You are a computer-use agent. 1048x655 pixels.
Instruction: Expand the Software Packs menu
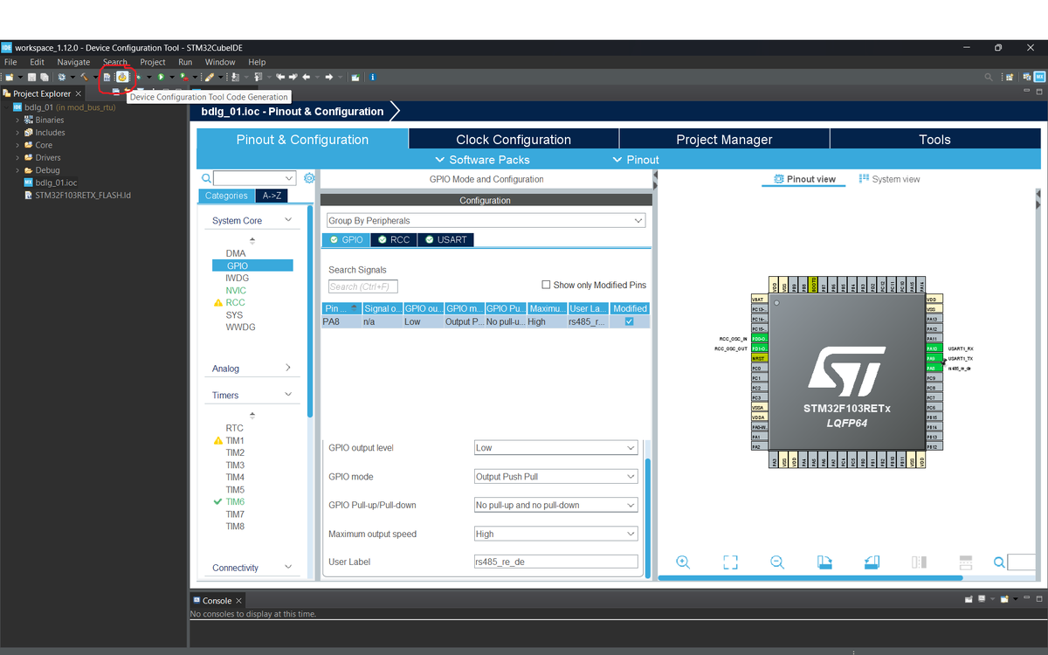(x=482, y=160)
